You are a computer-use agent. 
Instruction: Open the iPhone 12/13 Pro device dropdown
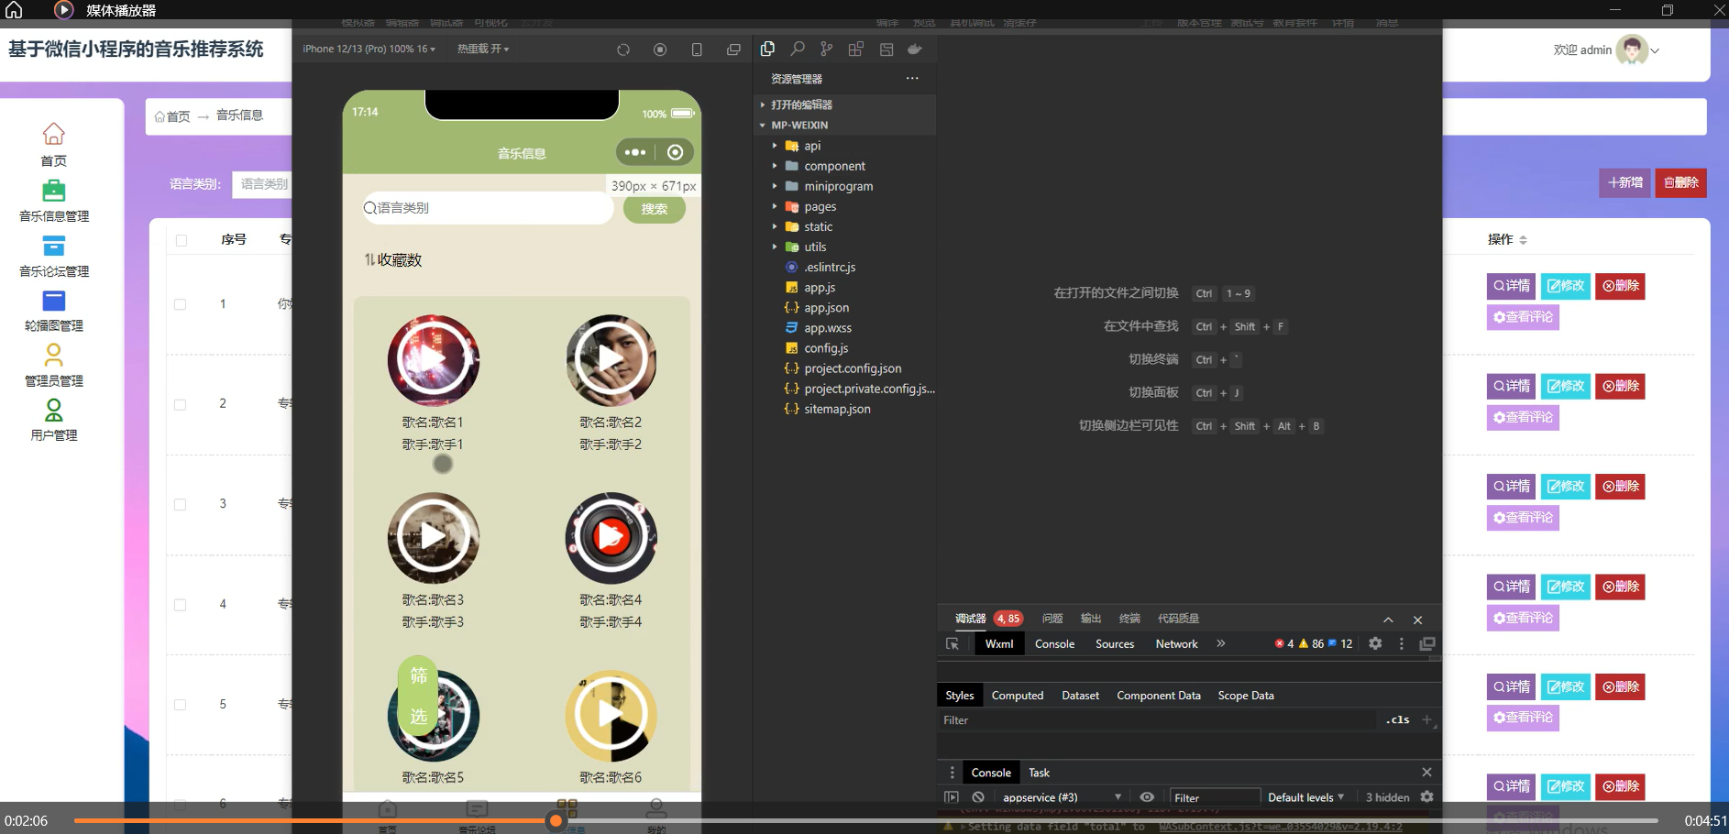tap(369, 49)
